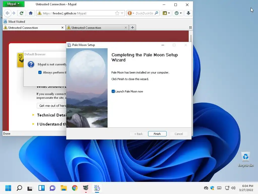Image resolution: width=258 pixels, height=194 pixels.
Task: Open Windows taskbar Search
Action: coord(19,188)
